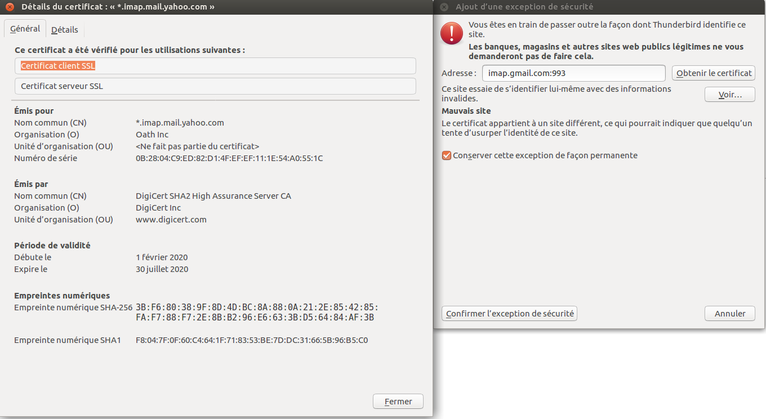Select 'Certificat serveur SSL' entry
This screenshot has width=766, height=419.
click(215, 86)
